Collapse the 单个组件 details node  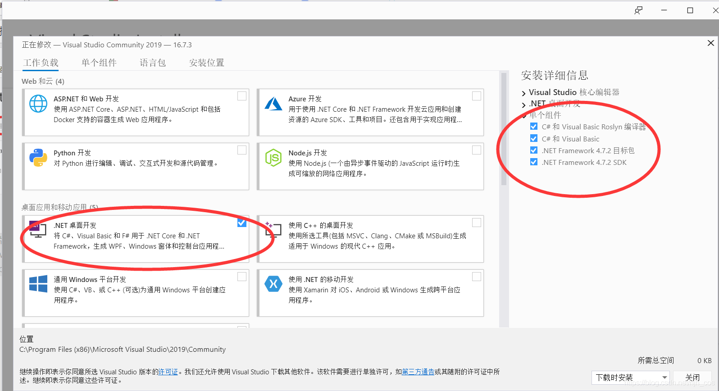[x=523, y=116]
